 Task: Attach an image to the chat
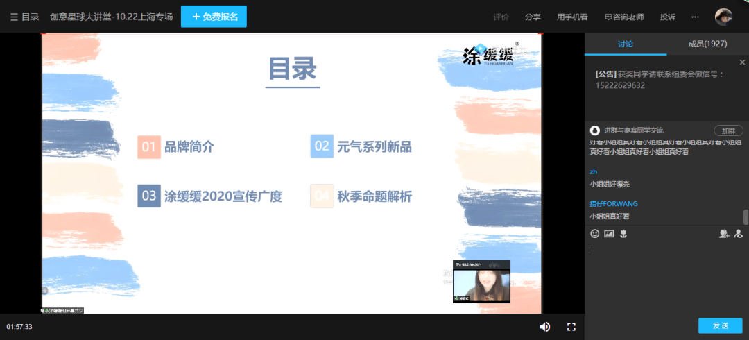(x=609, y=233)
